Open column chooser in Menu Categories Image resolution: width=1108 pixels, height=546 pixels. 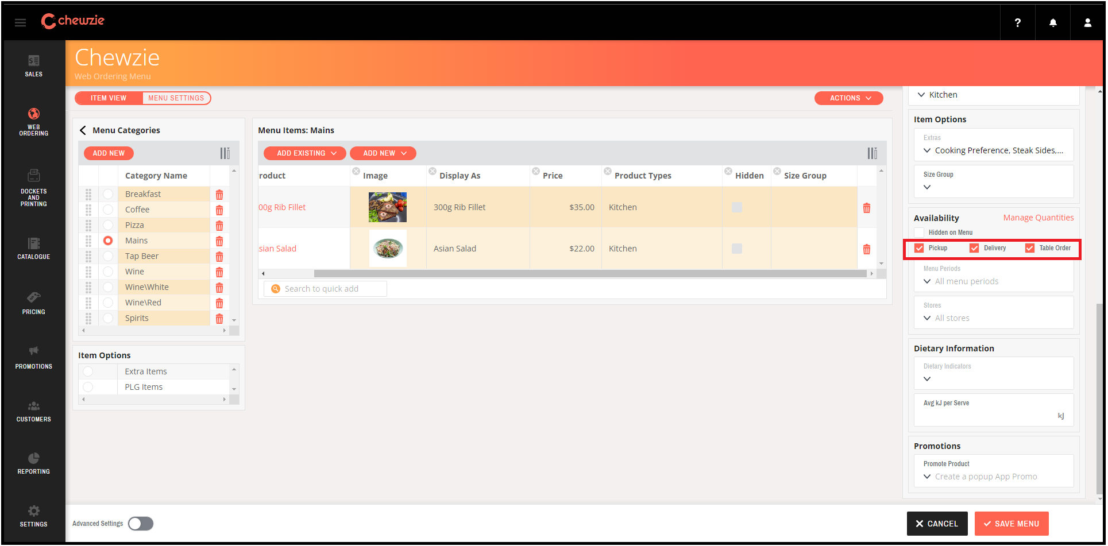click(x=225, y=153)
